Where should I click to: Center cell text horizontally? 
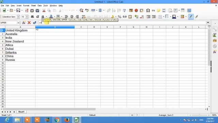(x=72, y=17)
